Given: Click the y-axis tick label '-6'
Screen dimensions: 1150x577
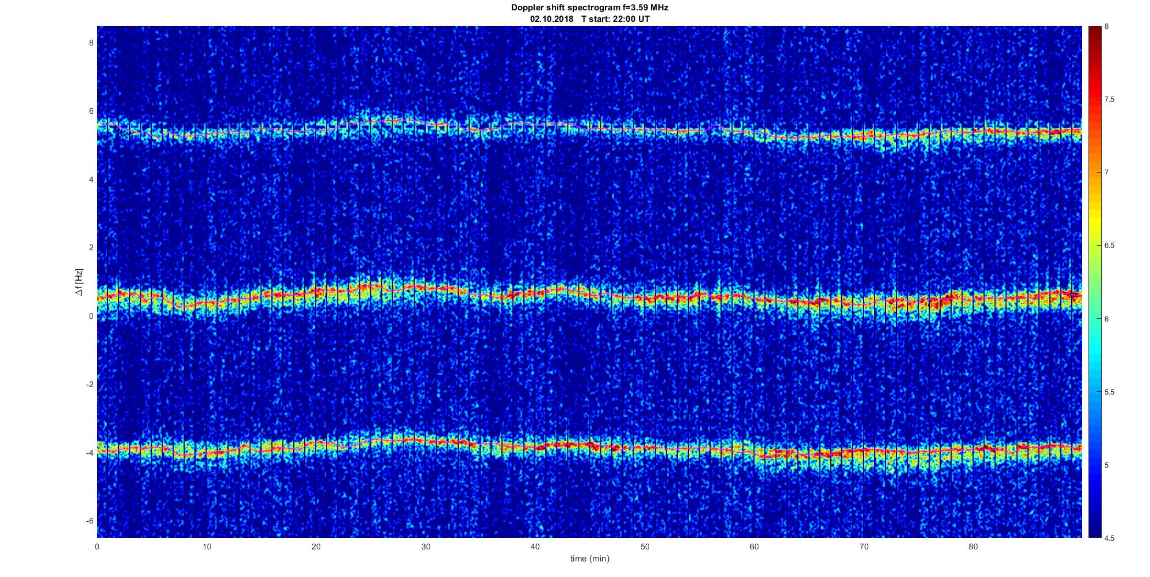Looking at the screenshot, I should point(90,521).
